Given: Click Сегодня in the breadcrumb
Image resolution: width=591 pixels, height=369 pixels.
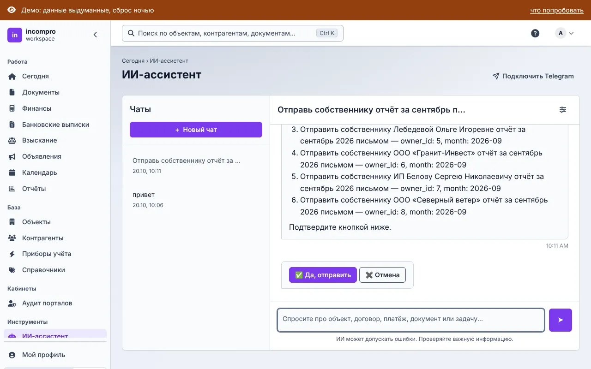Looking at the screenshot, I should click(x=133, y=61).
